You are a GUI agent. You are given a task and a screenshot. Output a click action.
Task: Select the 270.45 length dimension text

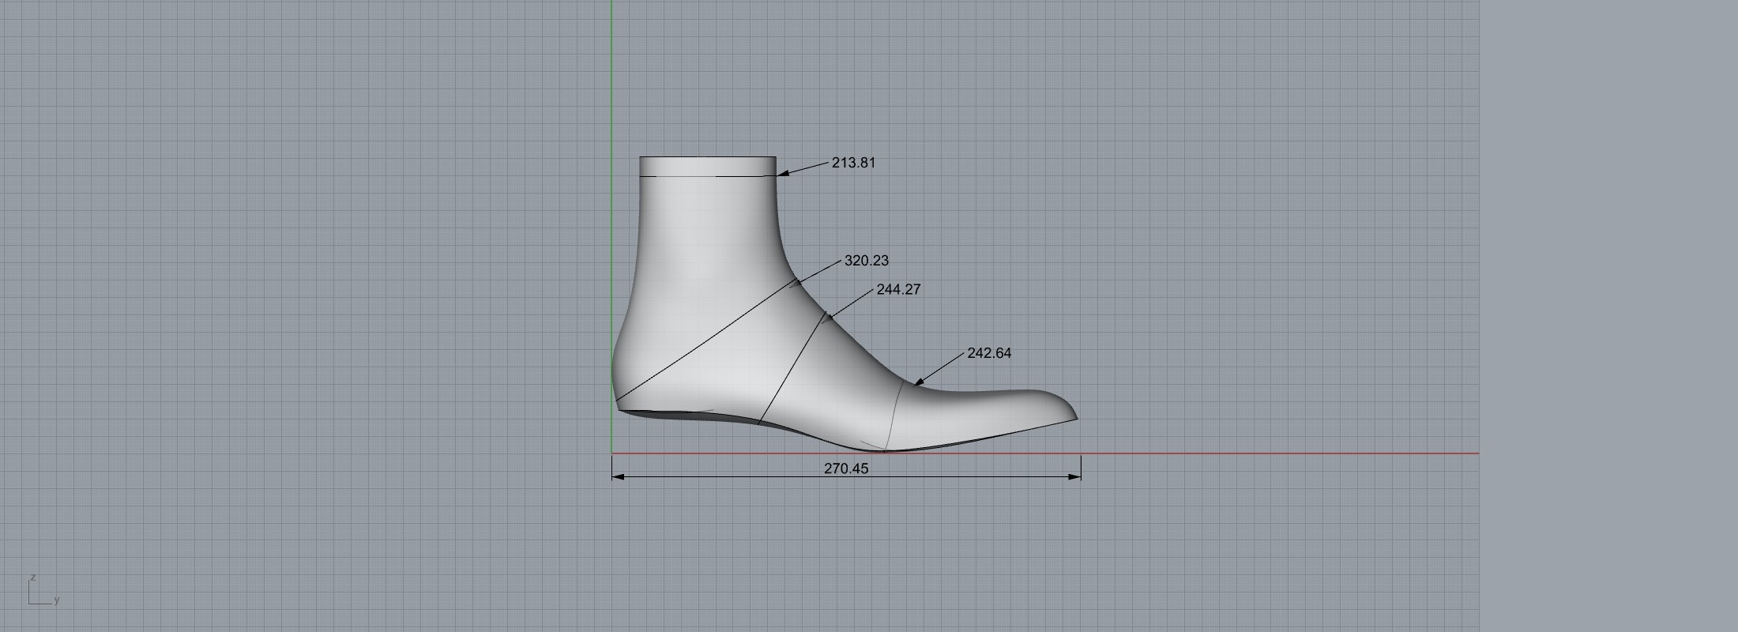845,468
